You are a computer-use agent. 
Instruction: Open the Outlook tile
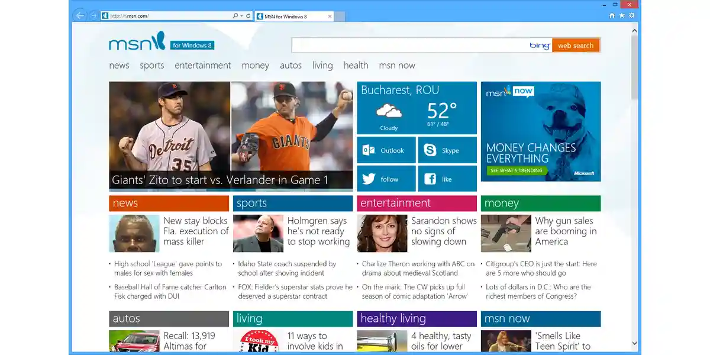pyautogui.click(x=386, y=150)
